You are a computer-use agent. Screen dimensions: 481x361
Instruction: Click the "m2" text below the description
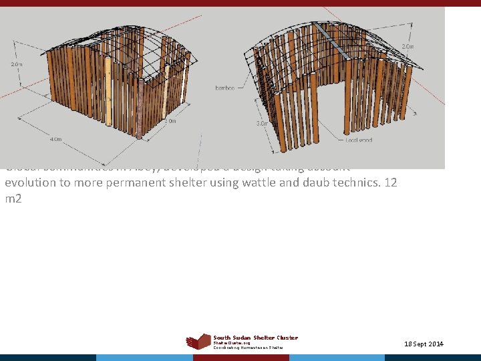click(13, 199)
